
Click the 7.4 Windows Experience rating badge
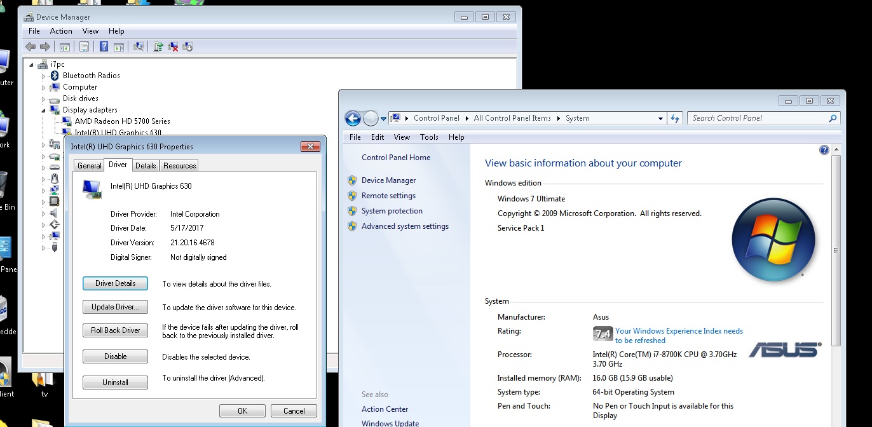(603, 334)
